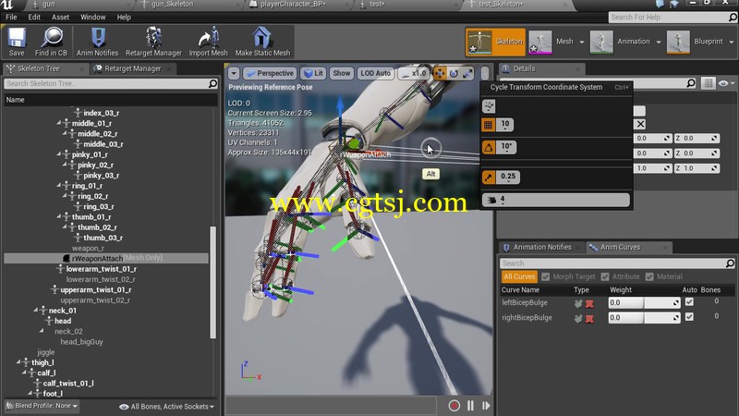Viewport: 739px width, 416px height.
Task: Switch to the Retarget Manager tab
Action: [132, 68]
